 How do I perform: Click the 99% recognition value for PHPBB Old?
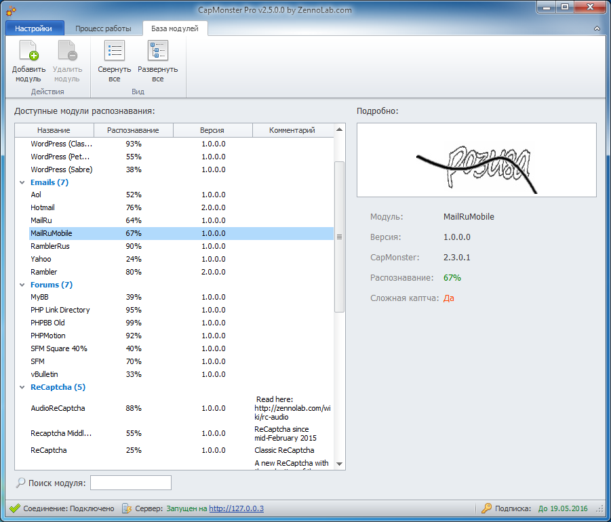pyautogui.click(x=134, y=323)
